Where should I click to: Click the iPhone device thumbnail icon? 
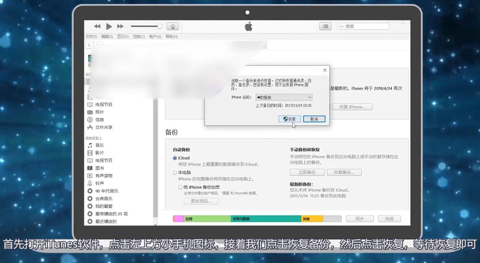click(x=90, y=60)
